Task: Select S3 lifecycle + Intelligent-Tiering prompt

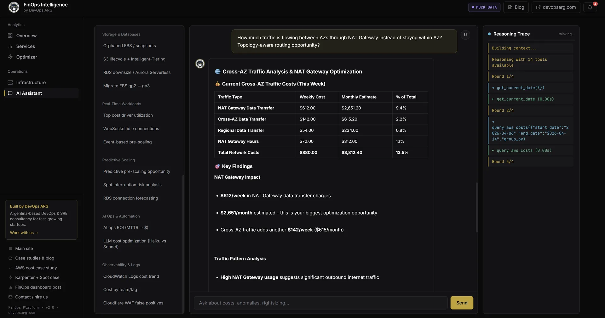Action: tap(139, 59)
